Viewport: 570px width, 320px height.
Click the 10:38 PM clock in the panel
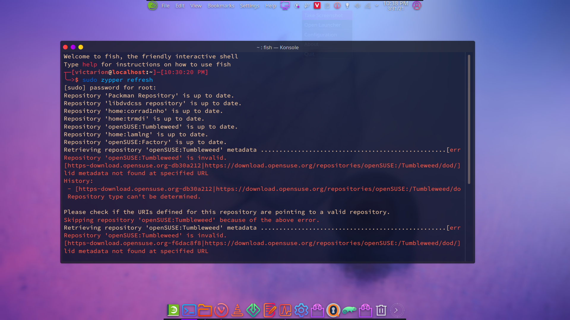coord(395,4)
